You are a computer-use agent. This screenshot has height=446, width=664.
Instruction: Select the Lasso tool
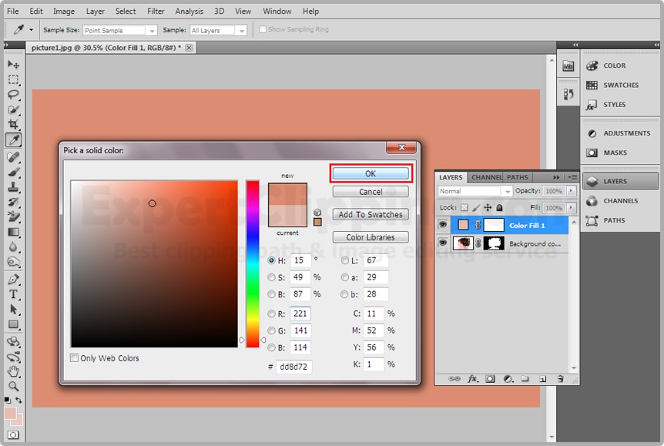(13, 94)
